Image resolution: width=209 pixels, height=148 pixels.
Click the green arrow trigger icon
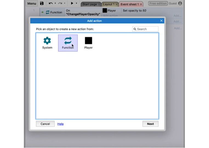pos(42,12)
